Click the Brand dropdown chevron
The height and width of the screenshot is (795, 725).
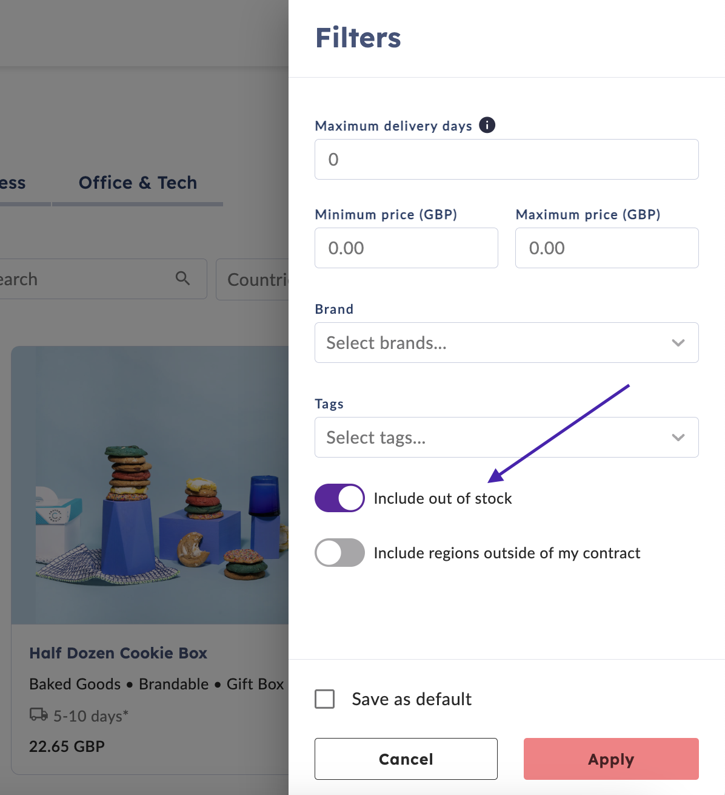click(x=678, y=343)
